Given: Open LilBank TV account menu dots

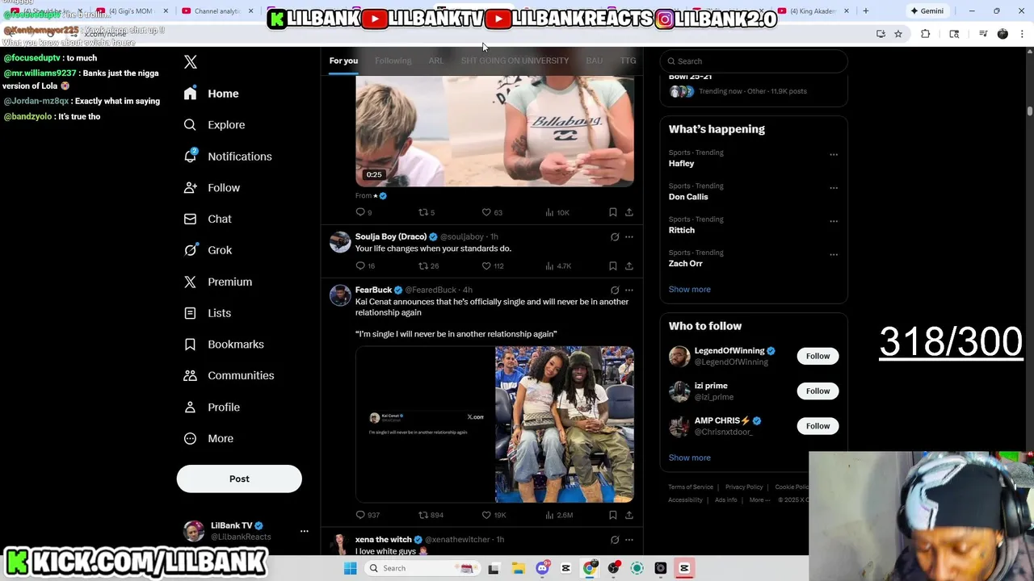Looking at the screenshot, I should 305,531.
